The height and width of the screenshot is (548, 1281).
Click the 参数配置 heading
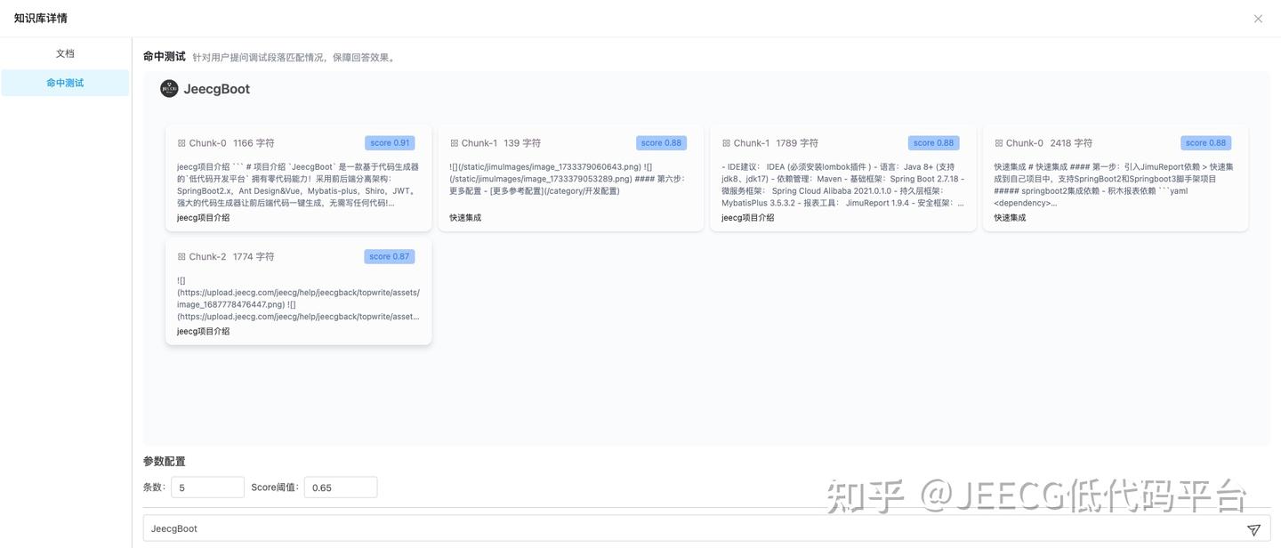165,462
